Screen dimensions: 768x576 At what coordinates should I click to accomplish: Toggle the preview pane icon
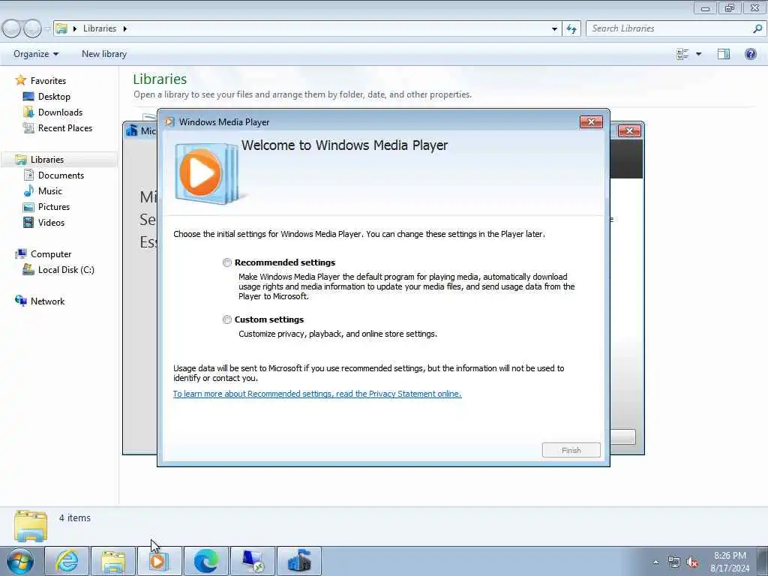(724, 54)
